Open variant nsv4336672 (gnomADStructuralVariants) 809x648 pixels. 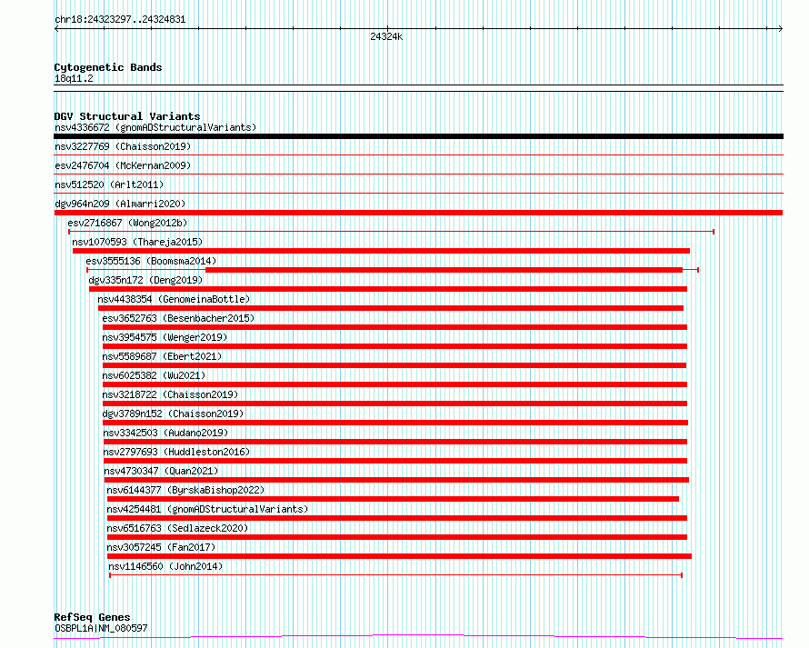[x=155, y=127]
